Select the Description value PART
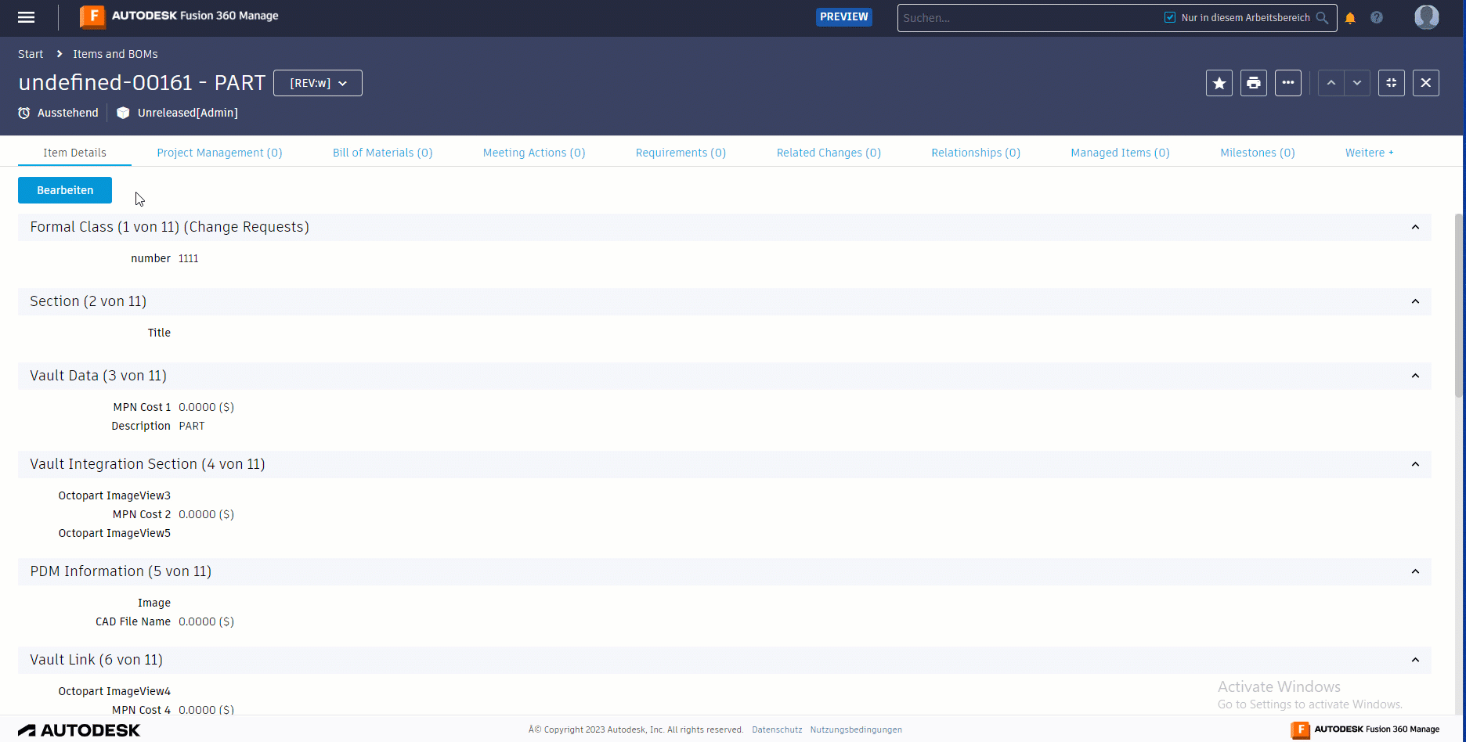The height and width of the screenshot is (742, 1466). tap(192, 427)
